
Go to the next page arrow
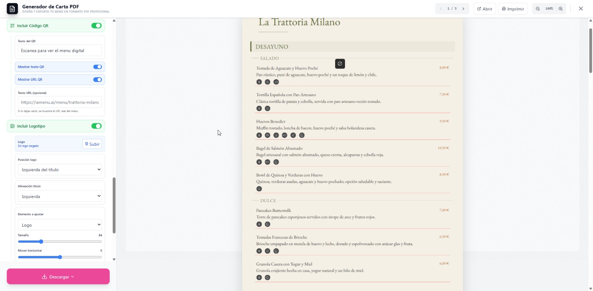pyautogui.click(x=463, y=9)
